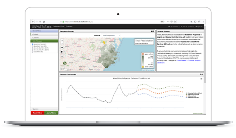
Task: Zoom in on the map with plus
Action: coord(62,40)
